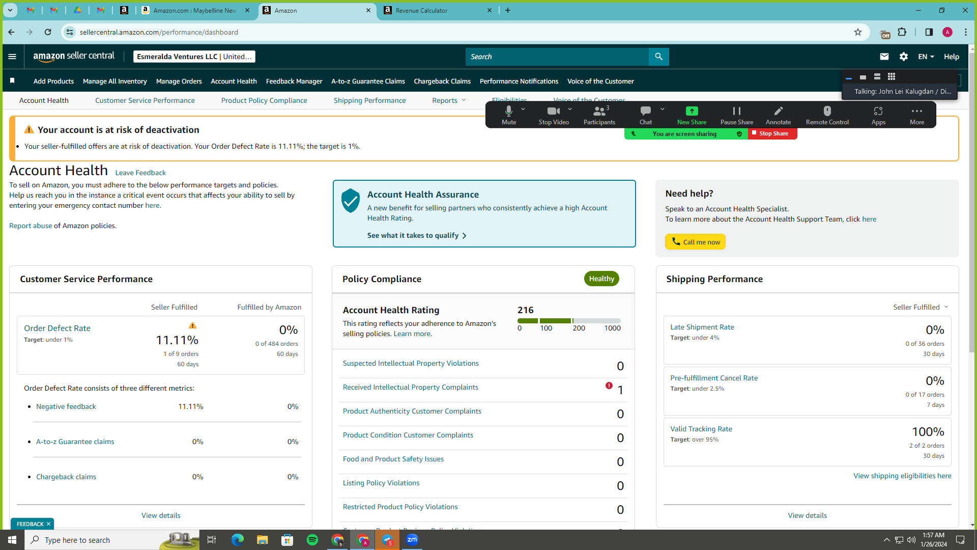The width and height of the screenshot is (977, 550).
Task: Open the Chrome extensions puzzle icon
Action: tap(902, 32)
